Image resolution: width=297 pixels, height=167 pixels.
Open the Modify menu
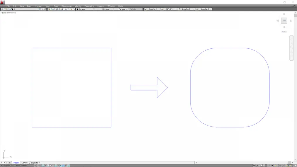click(x=78, y=6)
